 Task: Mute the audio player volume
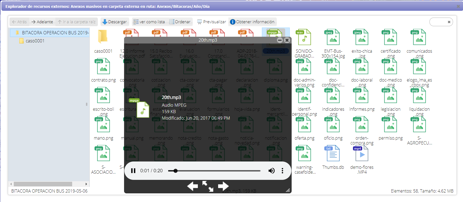click(x=271, y=171)
